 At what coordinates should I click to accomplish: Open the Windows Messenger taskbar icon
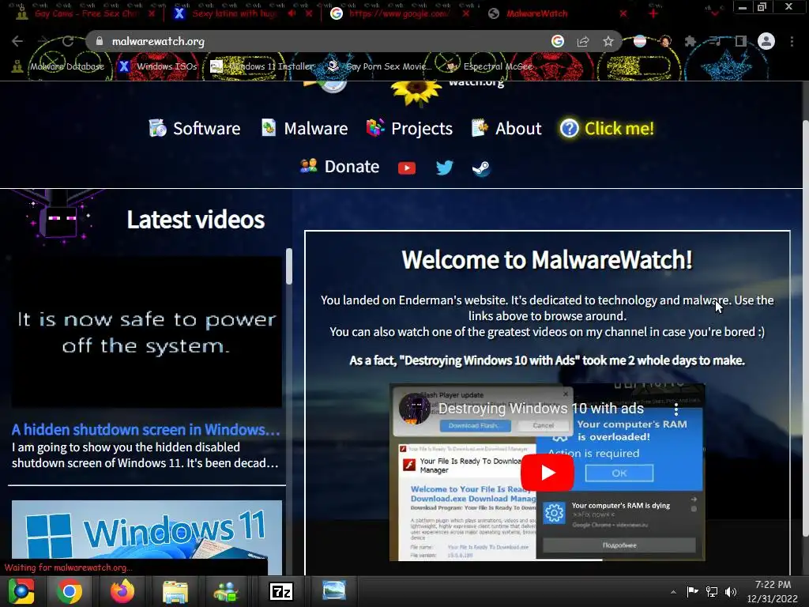click(226, 591)
